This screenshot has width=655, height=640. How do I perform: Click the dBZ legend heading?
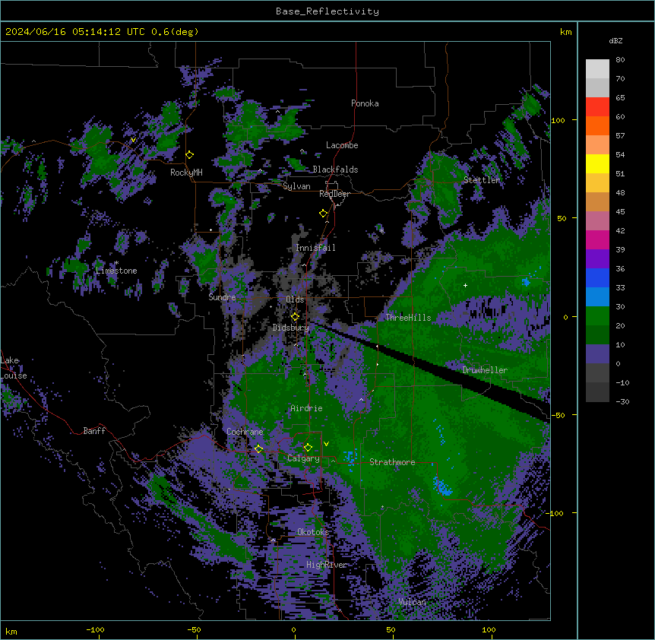tap(615, 40)
